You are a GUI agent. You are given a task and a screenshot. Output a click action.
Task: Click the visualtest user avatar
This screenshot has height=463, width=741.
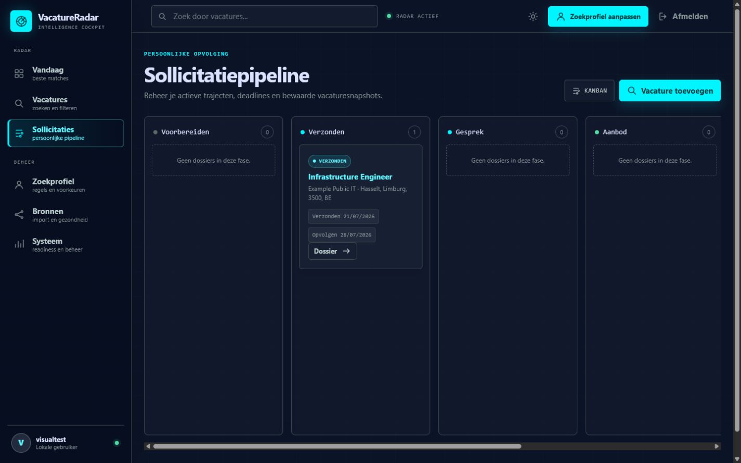point(21,443)
